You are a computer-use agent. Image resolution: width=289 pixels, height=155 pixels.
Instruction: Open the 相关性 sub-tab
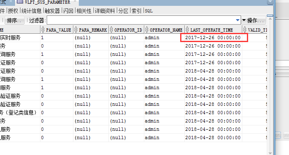tap(84, 11)
